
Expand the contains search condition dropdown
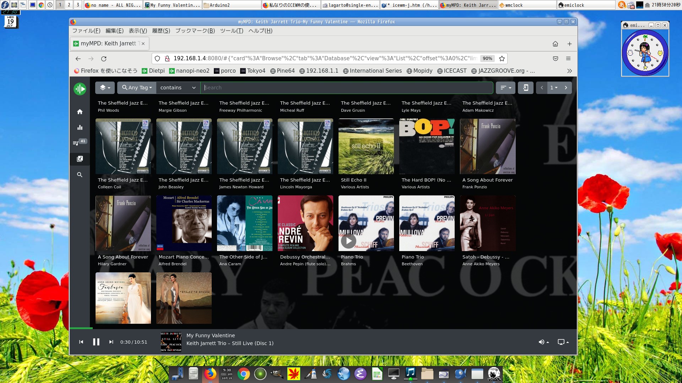[178, 88]
